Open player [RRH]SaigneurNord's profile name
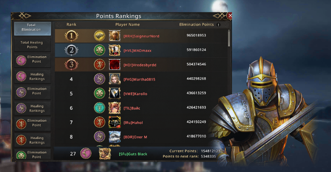The image size is (331, 172). (x=141, y=36)
